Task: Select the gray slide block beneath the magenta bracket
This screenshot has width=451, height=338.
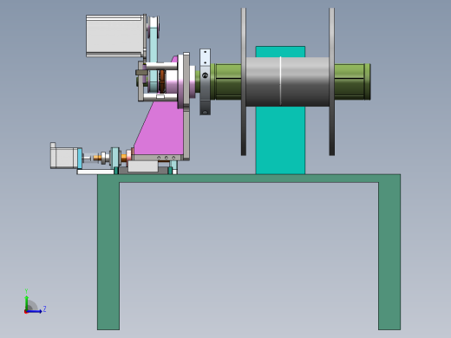Action: point(143,166)
